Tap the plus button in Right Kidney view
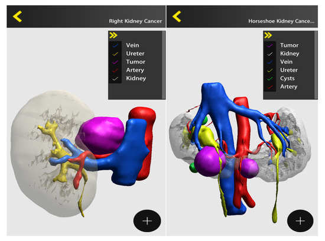Screen dimensions: 325x241 [147, 221]
